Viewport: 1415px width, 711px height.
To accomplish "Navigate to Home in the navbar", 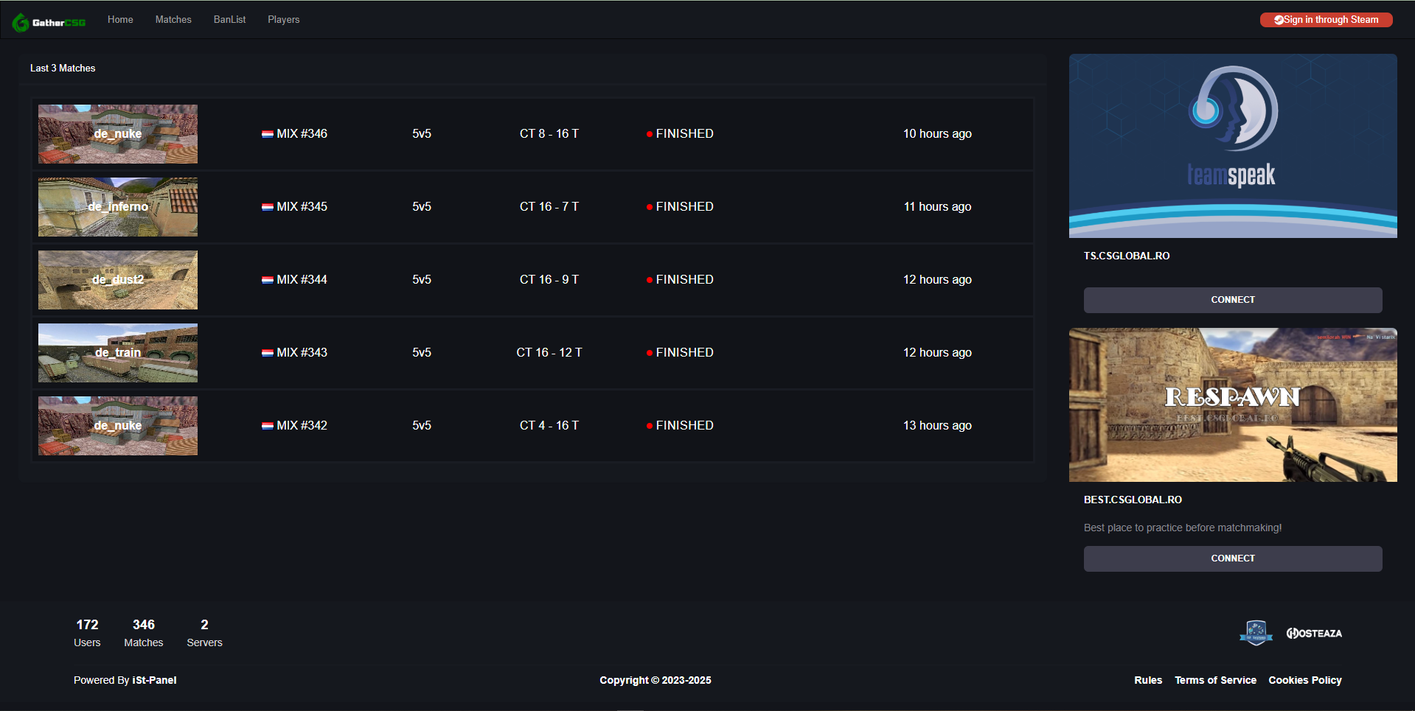I will click(120, 20).
